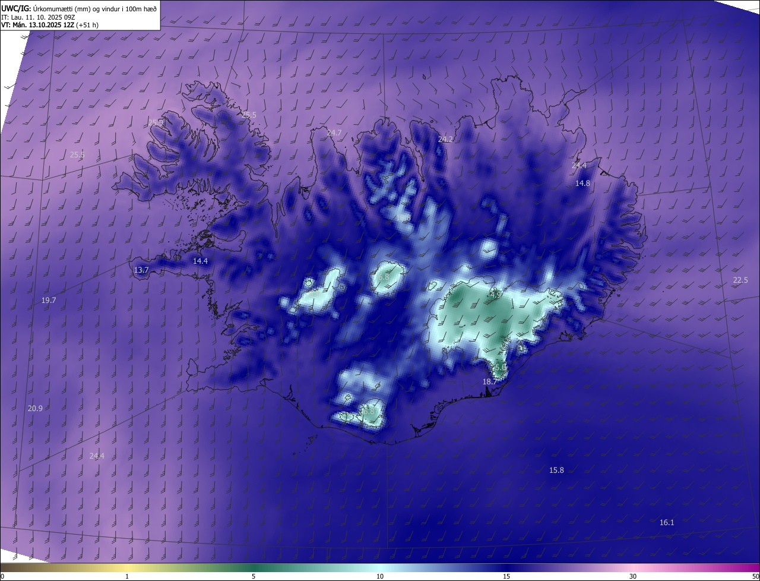Click the 15.8 value label on the map
Viewport: 760px width, 581px height.
[x=556, y=471]
